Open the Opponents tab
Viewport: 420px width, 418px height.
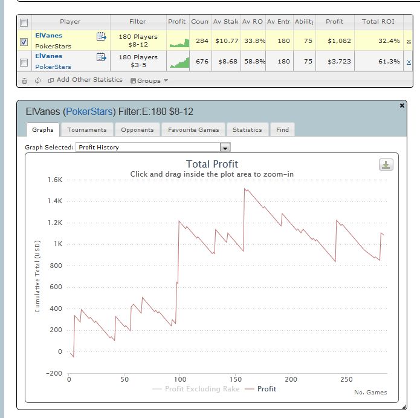[137, 129]
